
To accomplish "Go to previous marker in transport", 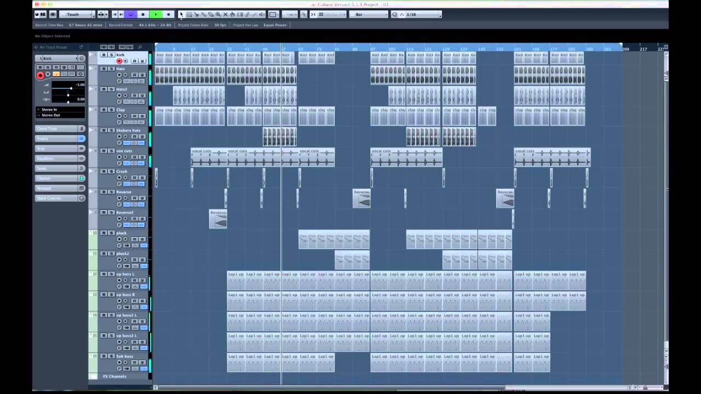I will [114, 14].
